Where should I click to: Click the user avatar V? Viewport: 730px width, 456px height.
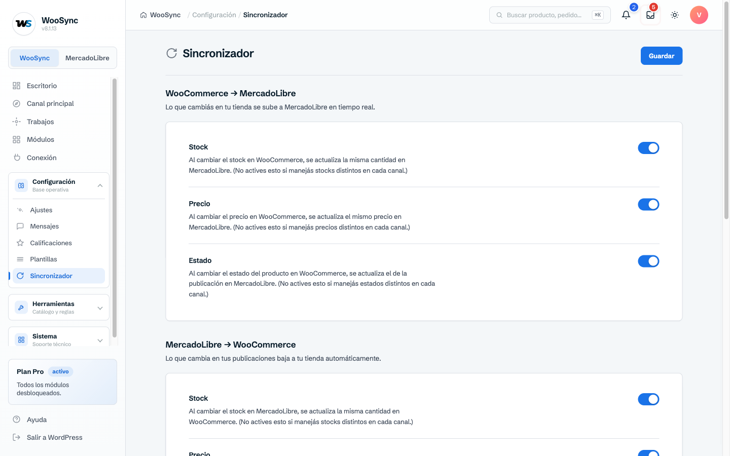[699, 15]
